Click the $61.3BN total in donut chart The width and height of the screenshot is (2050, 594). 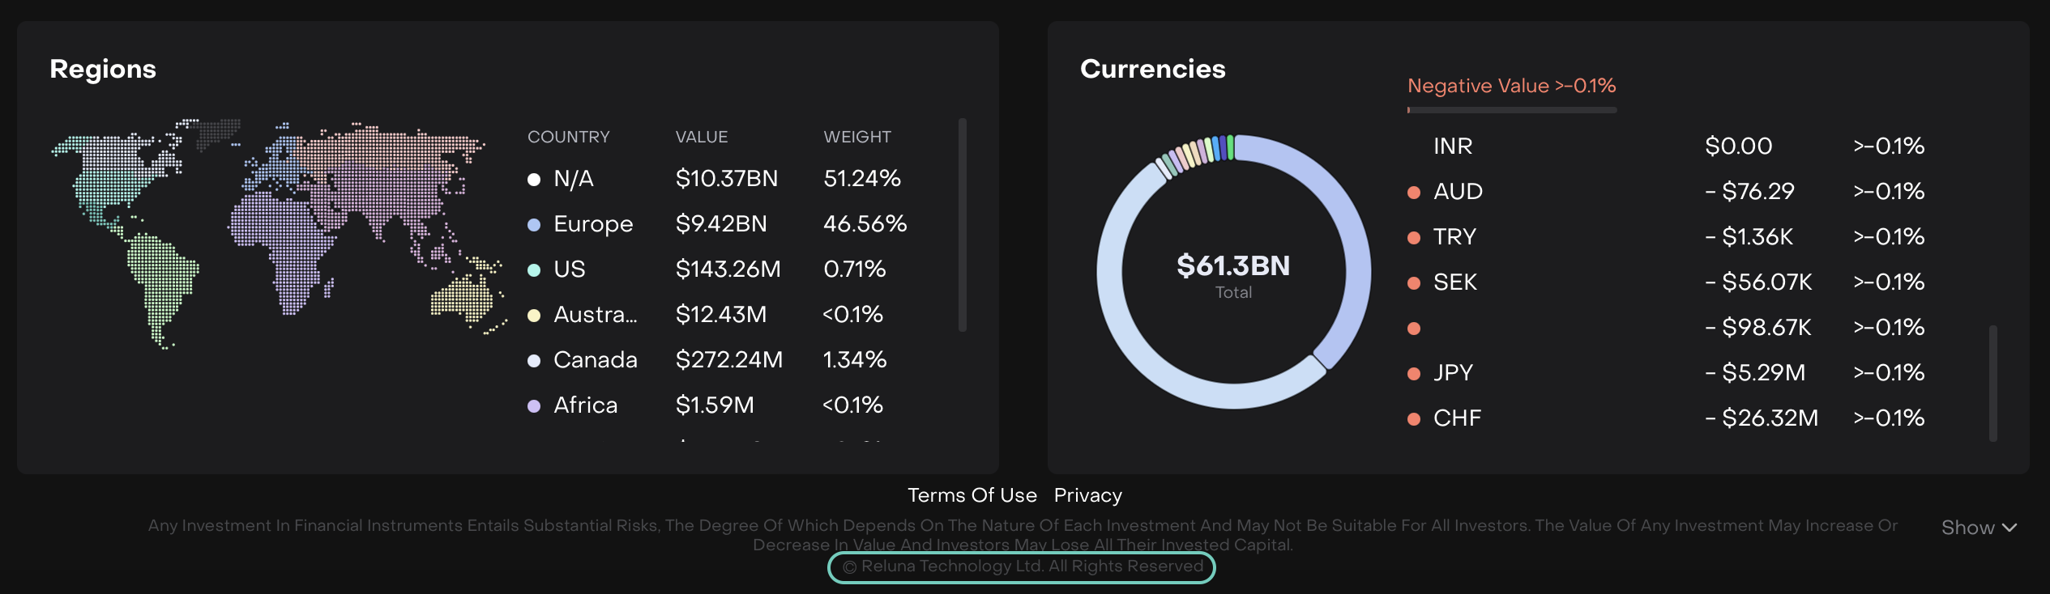tap(1232, 266)
